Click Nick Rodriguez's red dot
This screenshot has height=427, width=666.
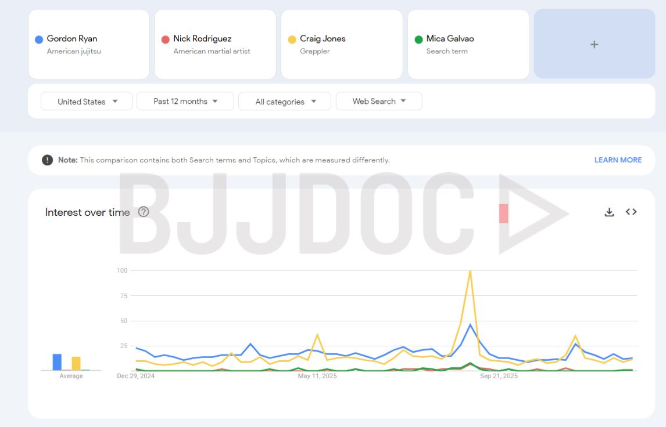165,39
